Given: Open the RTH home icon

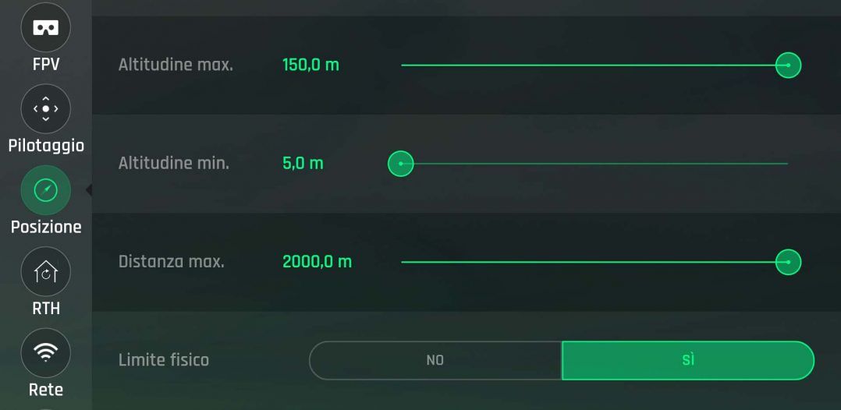Looking at the screenshot, I should [x=45, y=271].
